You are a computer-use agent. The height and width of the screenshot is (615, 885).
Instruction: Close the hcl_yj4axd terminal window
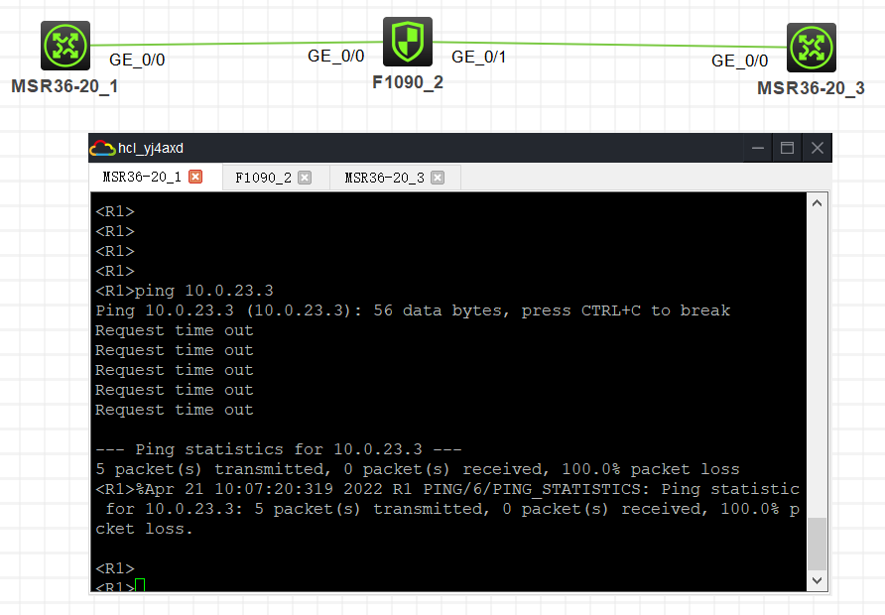pos(817,148)
